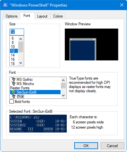Choose Raster Fonts in font list
The image size is (127, 152).
[x=35, y=88]
